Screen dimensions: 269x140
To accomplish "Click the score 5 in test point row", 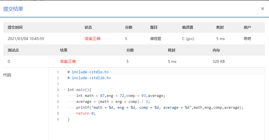I will point(127,61).
